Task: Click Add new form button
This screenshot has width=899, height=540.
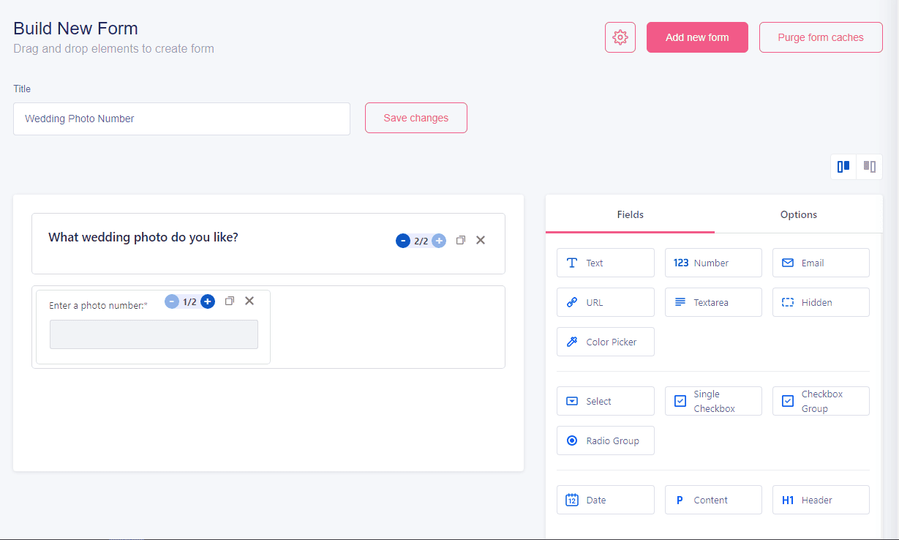Action: (x=697, y=37)
